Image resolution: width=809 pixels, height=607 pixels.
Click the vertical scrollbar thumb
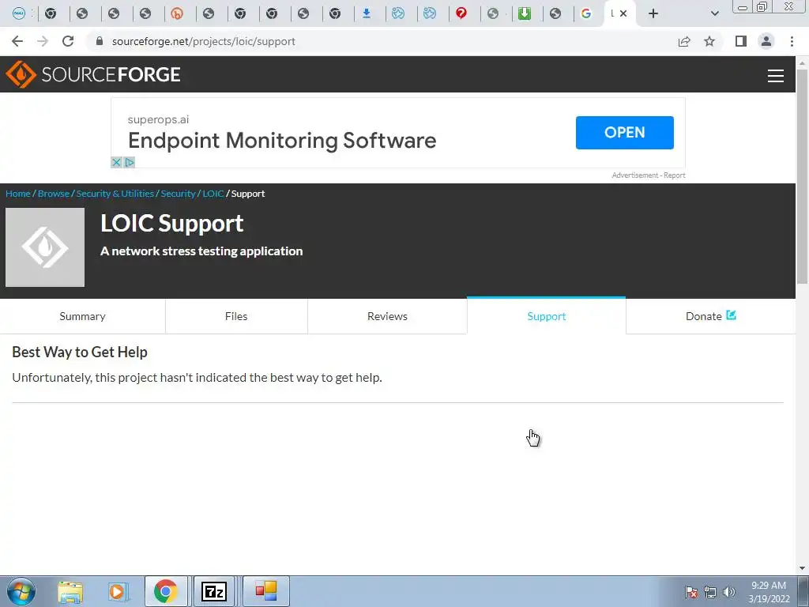point(802,175)
